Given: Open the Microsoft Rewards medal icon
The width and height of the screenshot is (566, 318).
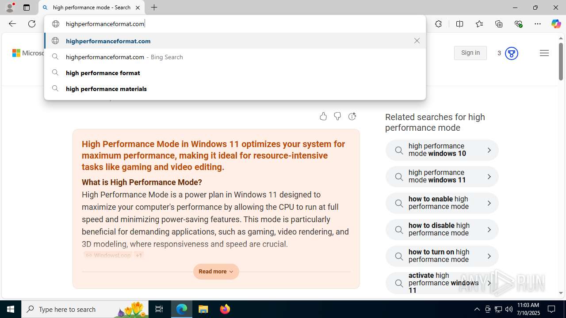Looking at the screenshot, I should tap(511, 53).
